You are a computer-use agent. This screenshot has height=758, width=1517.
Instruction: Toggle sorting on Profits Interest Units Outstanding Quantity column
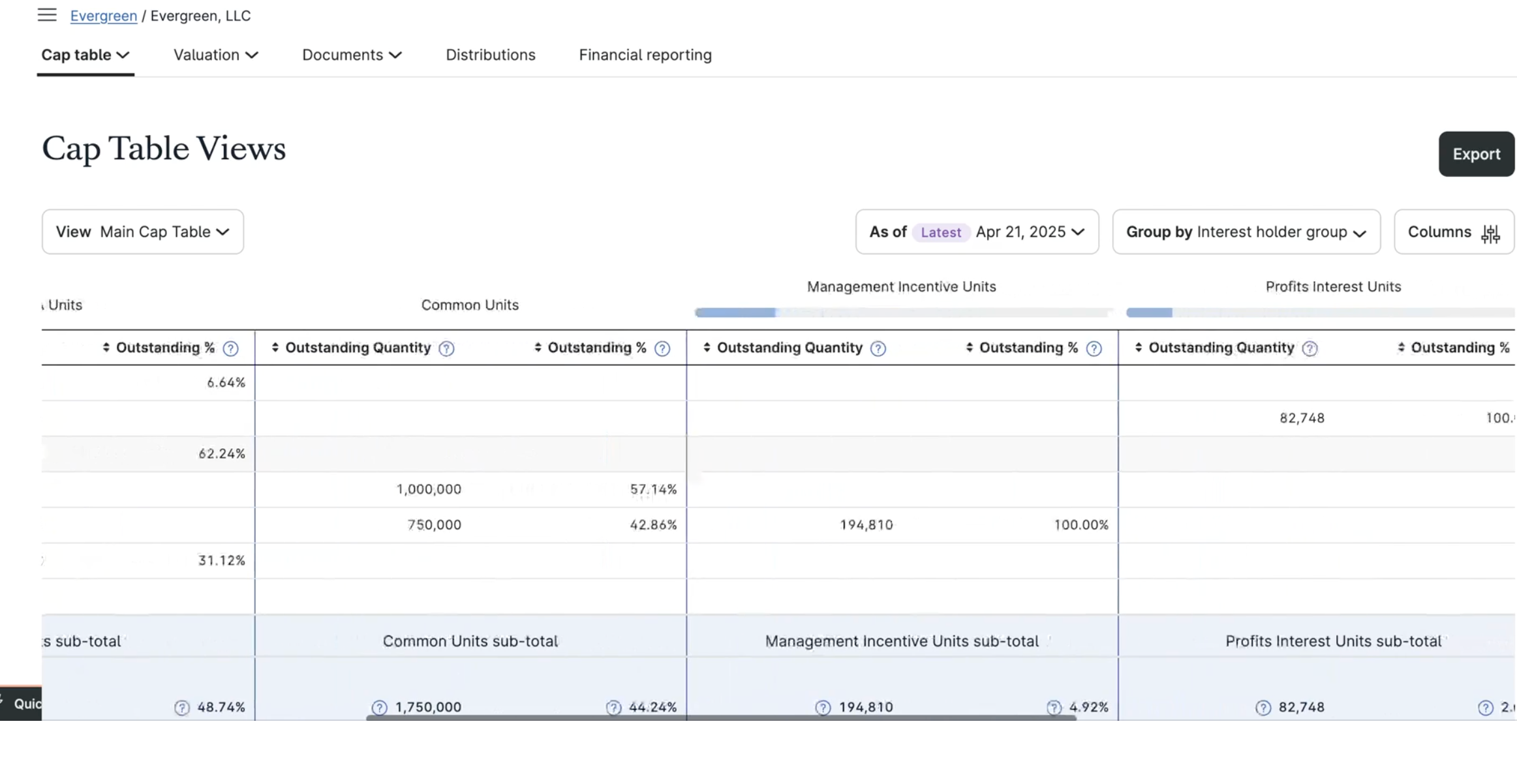click(1139, 348)
